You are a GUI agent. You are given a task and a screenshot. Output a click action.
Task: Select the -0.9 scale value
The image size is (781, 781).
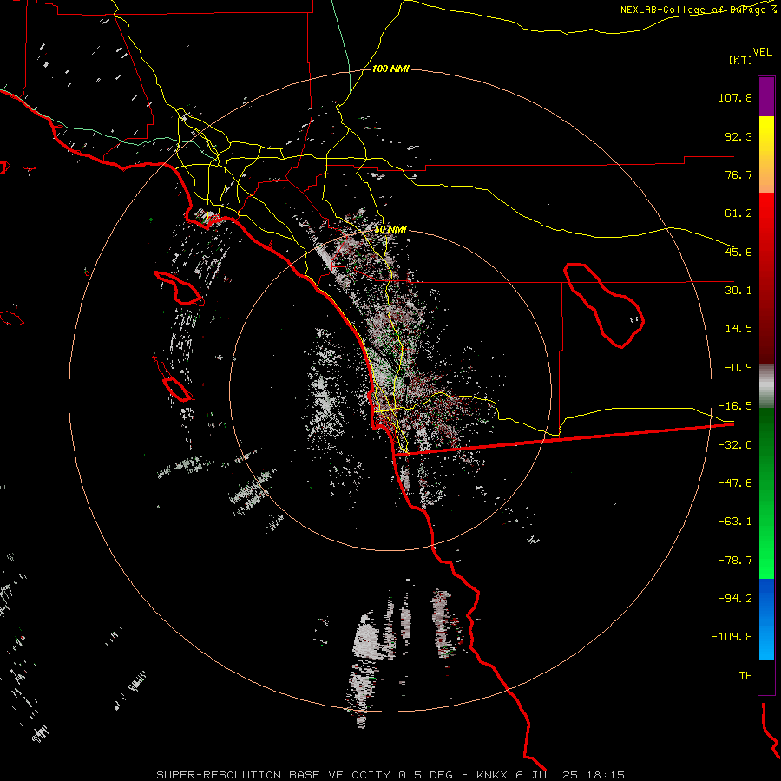[x=738, y=368]
